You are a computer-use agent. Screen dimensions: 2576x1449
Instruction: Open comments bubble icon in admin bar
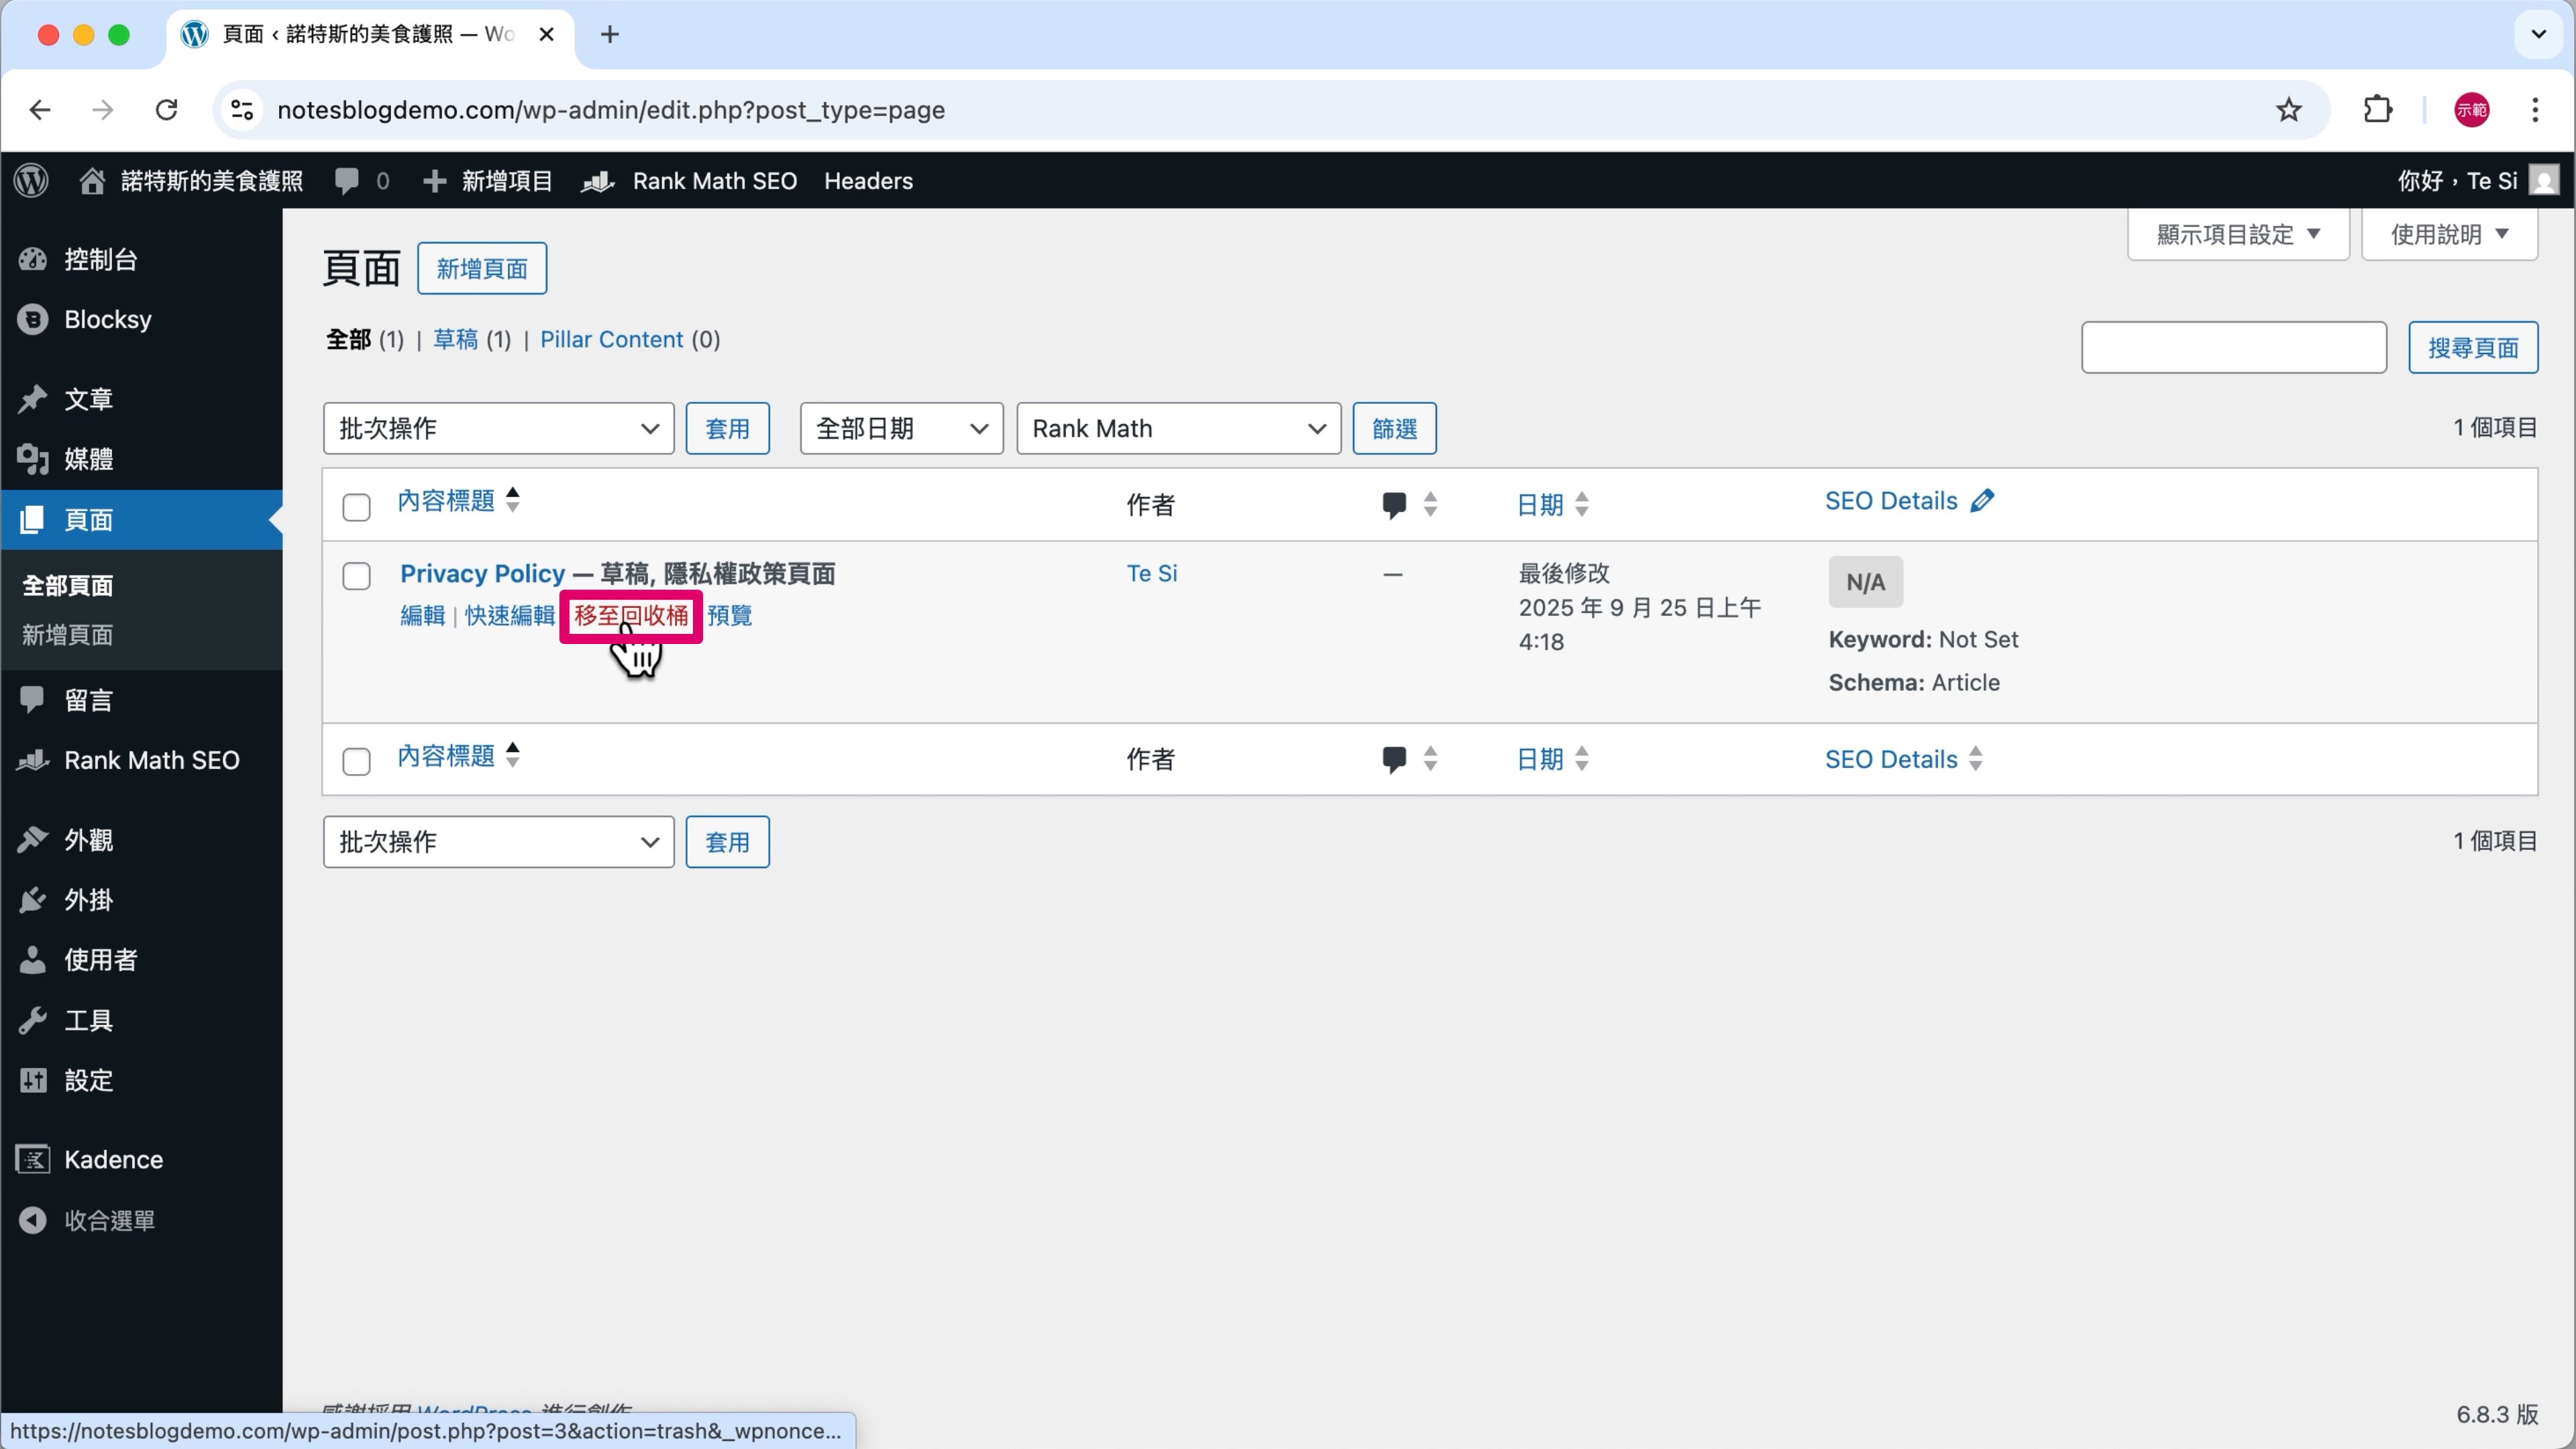click(347, 181)
